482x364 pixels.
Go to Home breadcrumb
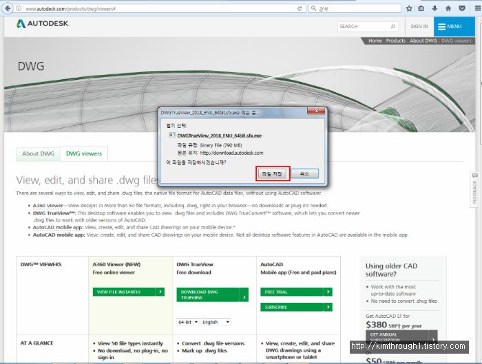pyautogui.click(x=375, y=41)
